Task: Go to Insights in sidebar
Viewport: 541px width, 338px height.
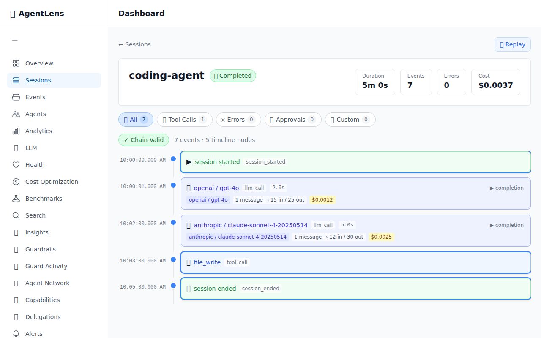Action: point(54,232)
